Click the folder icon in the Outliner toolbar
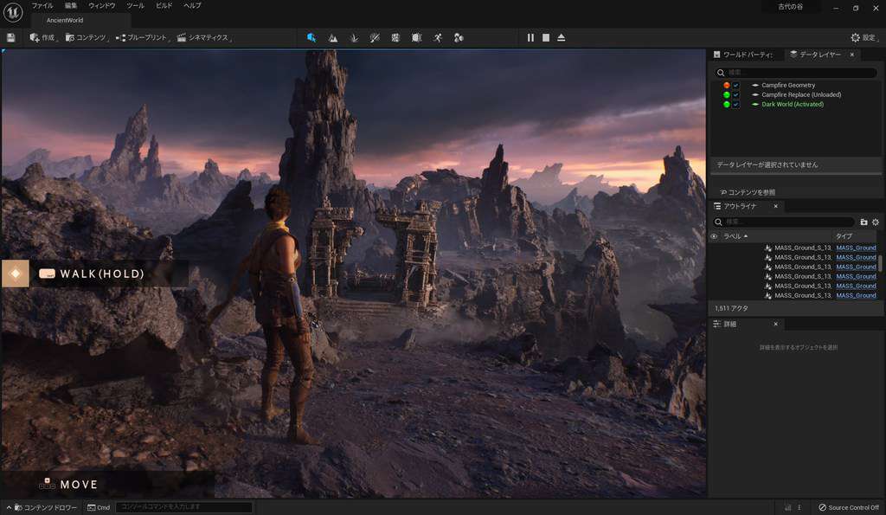The image size is (886, 515). click(864, 222)
